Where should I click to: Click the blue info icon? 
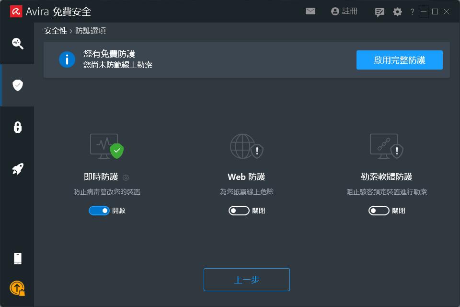(67, 59)
